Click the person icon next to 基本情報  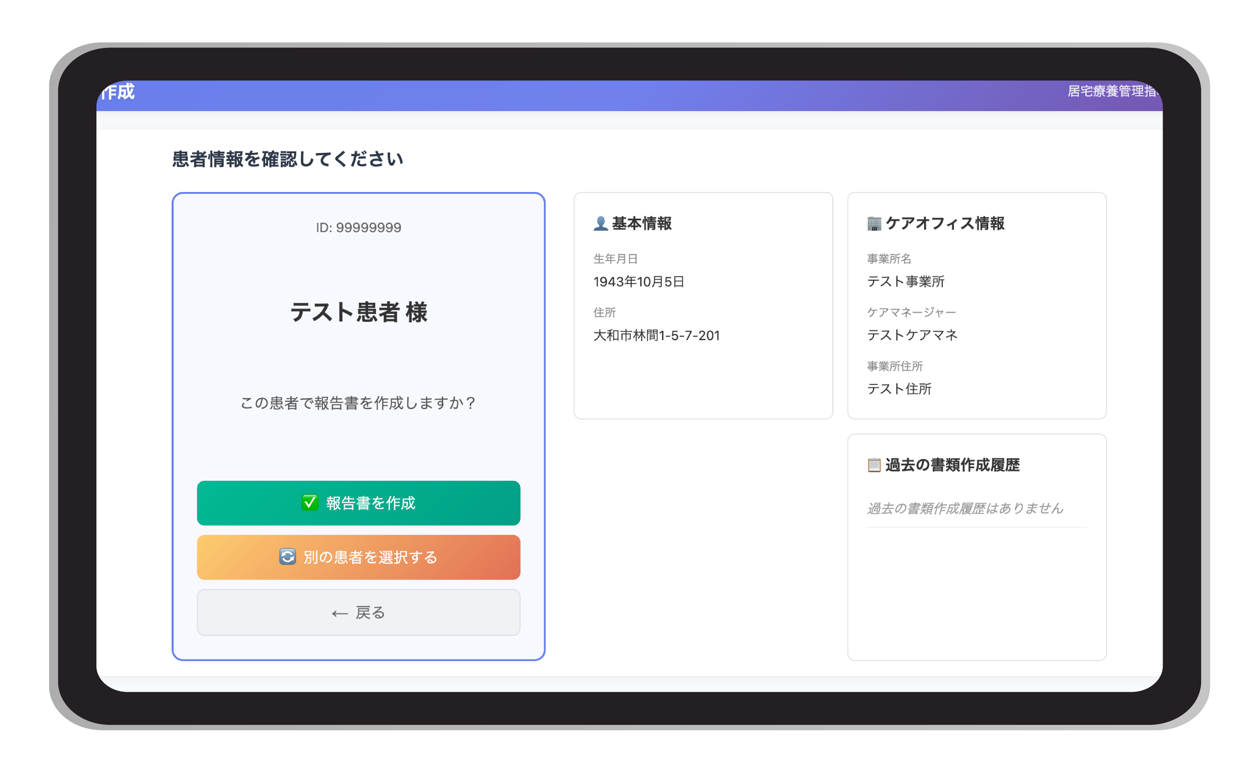point(601,223)
